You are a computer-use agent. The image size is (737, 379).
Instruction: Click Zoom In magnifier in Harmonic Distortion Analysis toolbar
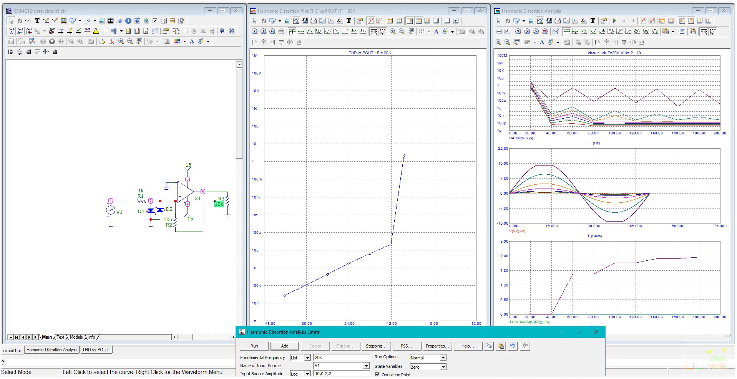(498, 42)
